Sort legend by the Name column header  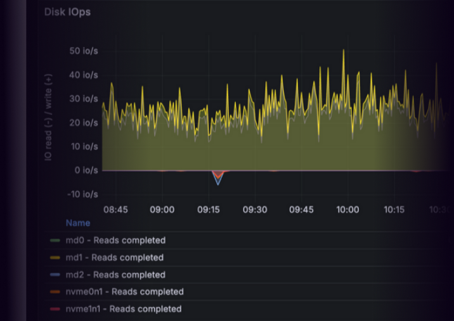point(78,223)
